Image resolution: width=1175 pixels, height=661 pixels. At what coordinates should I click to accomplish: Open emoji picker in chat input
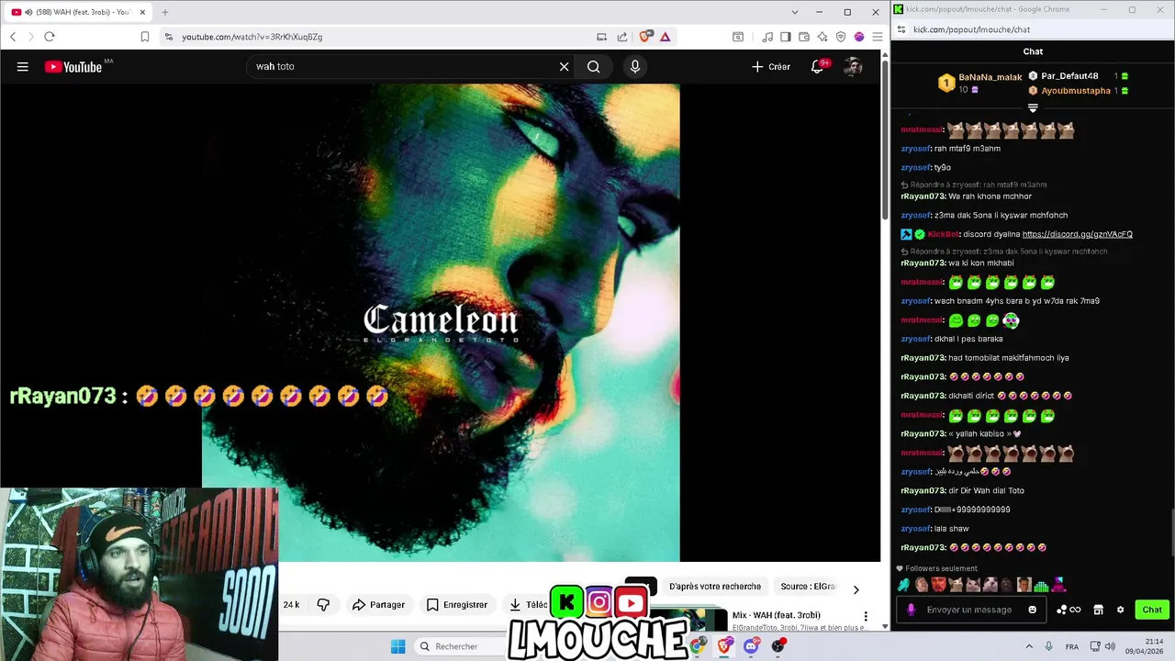pyautogui.click(x=1033, y=610)
